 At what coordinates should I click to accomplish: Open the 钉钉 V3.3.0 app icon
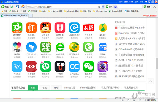(31, 47)
